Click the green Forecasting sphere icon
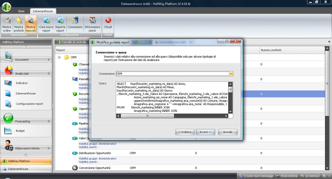This screenshot has height=179, width=332. click(8, 118)
